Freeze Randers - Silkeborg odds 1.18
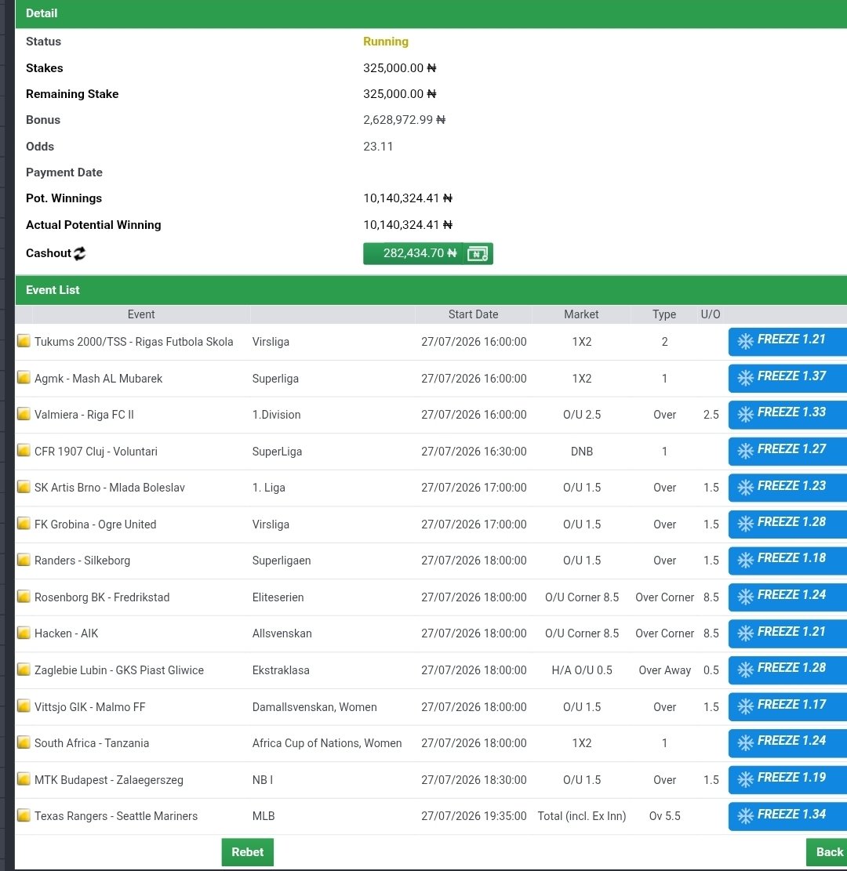The height and width of the screenshot is (871, 847). pos(787,560)
